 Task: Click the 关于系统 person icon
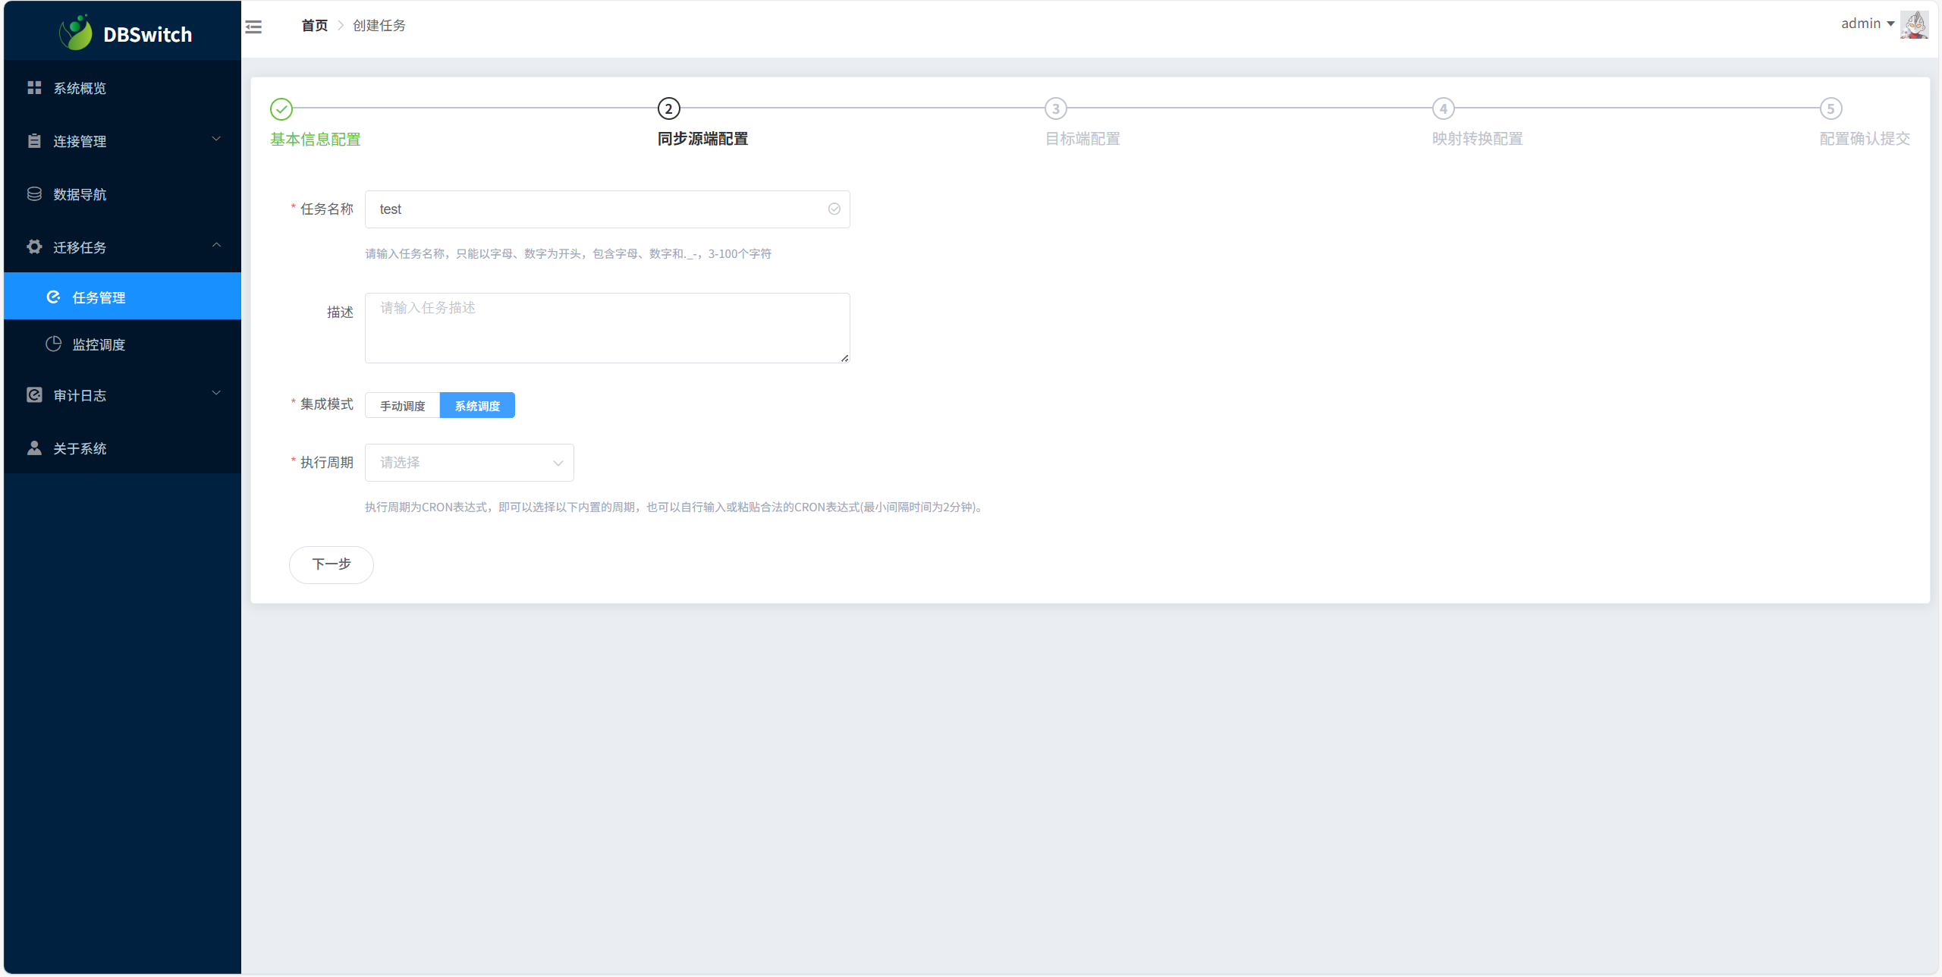(34, 448)
